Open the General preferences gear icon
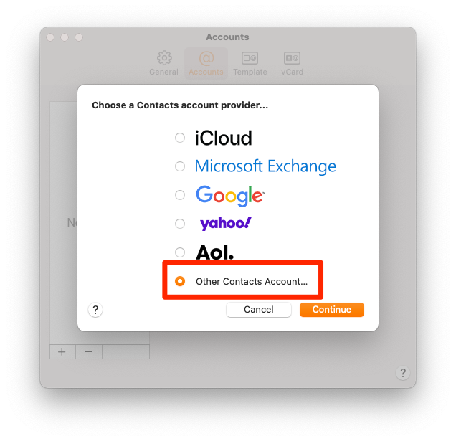This screenshot has width=456, height=441. pyautogui.click(x=164, y=58)
